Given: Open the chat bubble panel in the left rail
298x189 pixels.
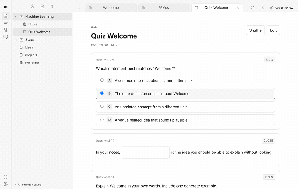Looking at the screenshot, I should click(x=6, y=37).
